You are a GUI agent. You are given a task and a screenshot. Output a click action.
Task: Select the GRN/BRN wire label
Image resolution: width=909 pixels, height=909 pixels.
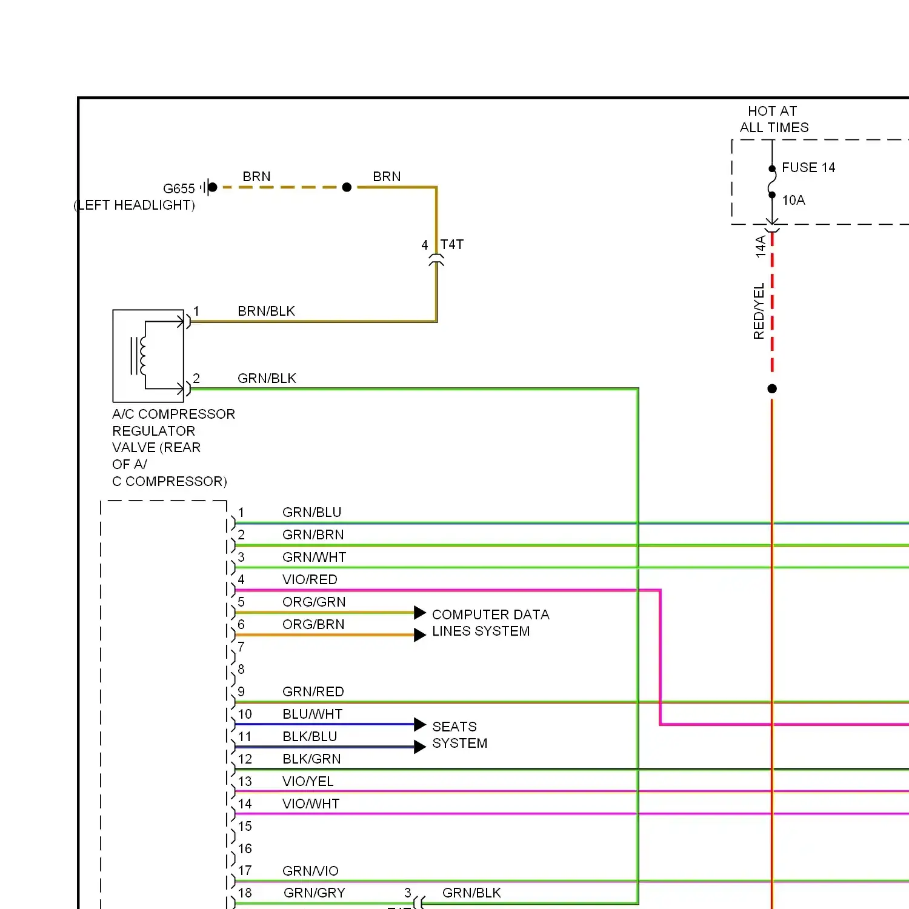point(313,534)
